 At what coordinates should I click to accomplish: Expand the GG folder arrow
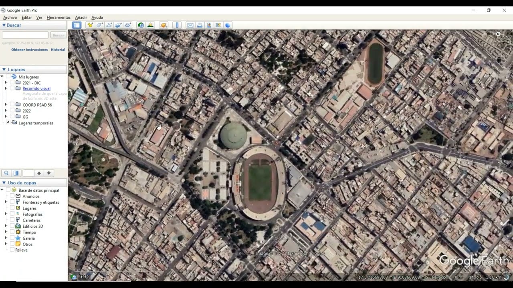coord(6,117)
